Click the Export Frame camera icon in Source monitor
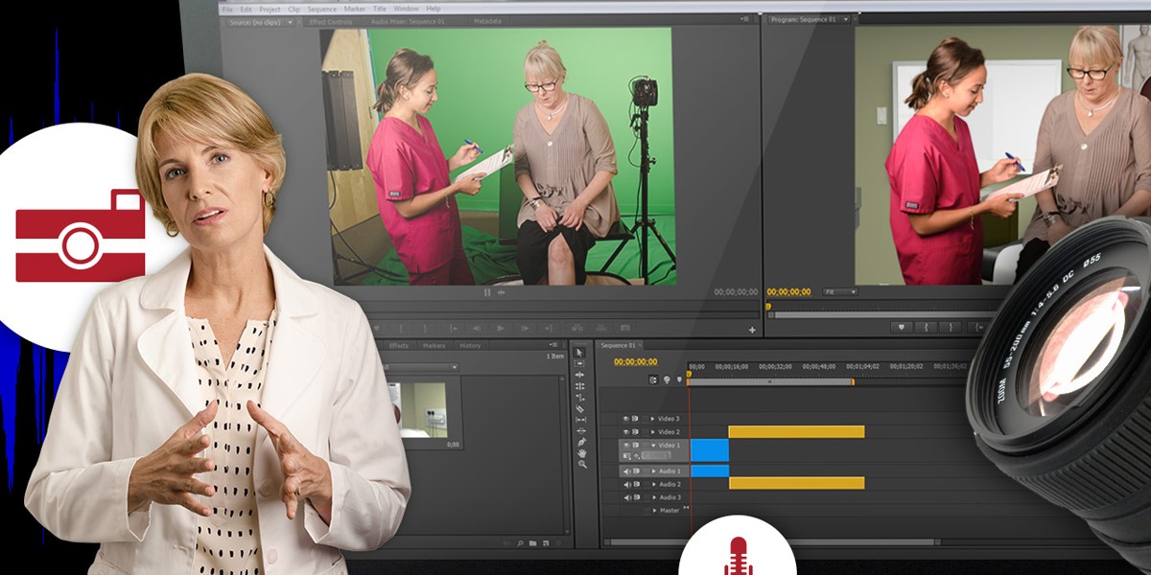 pos(625,328)
